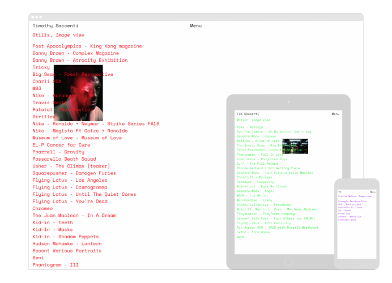Tap the tablet home button
This screenshot has height=283, width=392.
[x=288, y=261]
